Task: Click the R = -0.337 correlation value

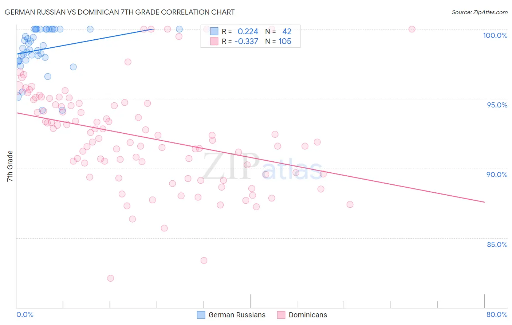Action: pyautogui.click(x=240, y=41)
